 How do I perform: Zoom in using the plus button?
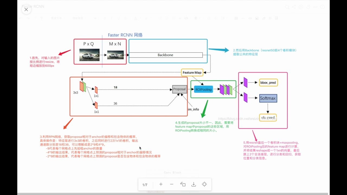click(x=161, y=184)
